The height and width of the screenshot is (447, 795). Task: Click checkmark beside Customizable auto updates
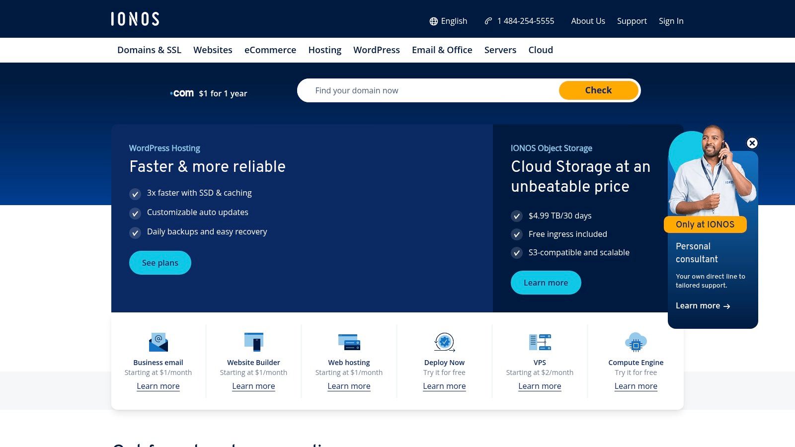(x=135, y=214)
